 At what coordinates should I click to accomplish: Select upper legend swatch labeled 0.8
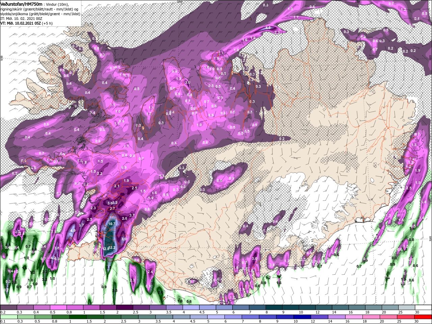coord(75,307)
